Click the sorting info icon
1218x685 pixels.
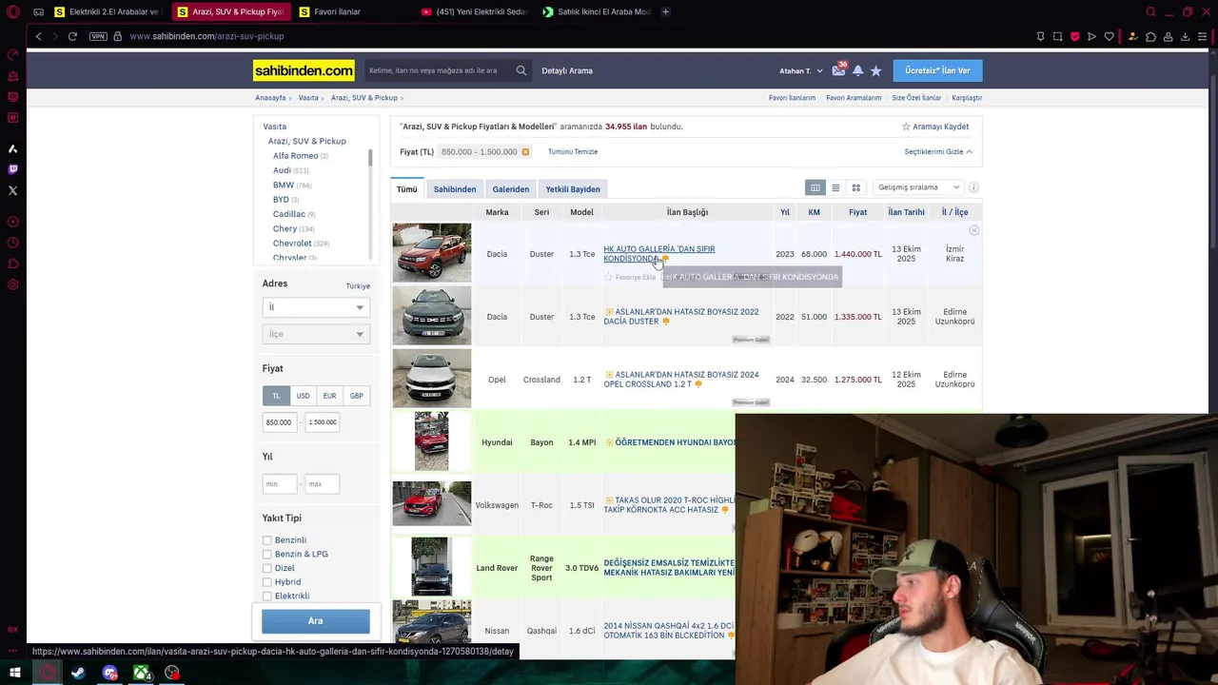(x=973, y=187)
